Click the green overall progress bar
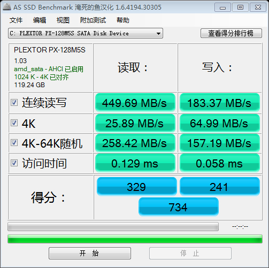269x268 pixels. pyautogui.click(x=135, y=239)
